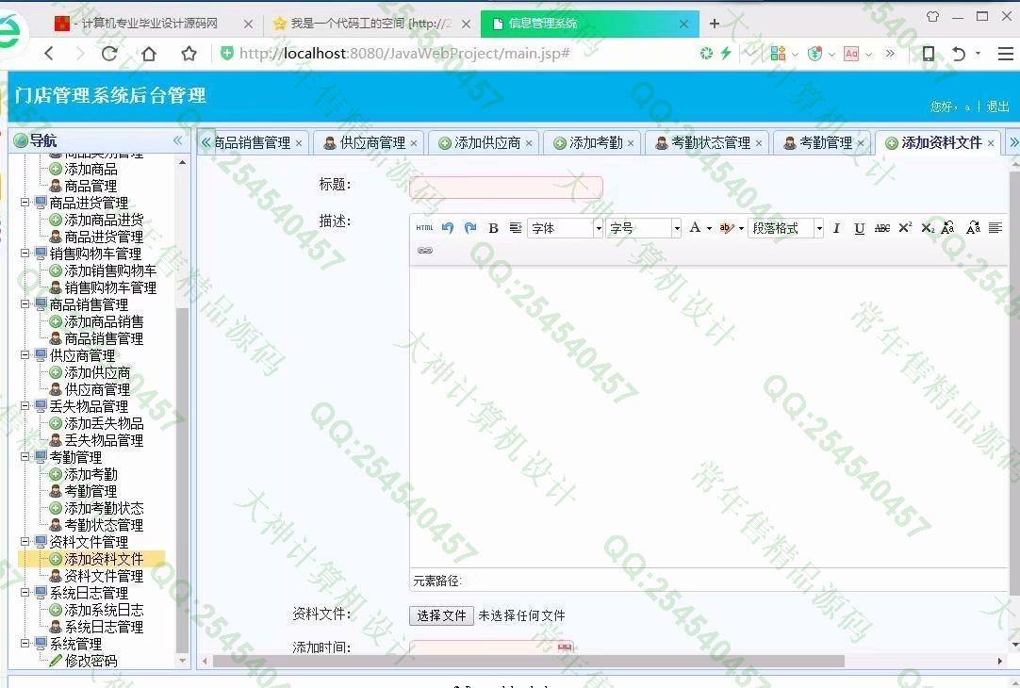Screen dimensions: 1020x688
Task: Open 考勤状态管理 in the navigation tree
Action: 104,525
